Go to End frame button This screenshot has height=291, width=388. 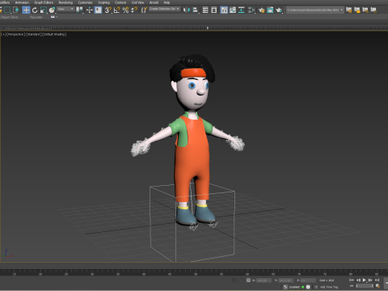[x=377, y=280]
